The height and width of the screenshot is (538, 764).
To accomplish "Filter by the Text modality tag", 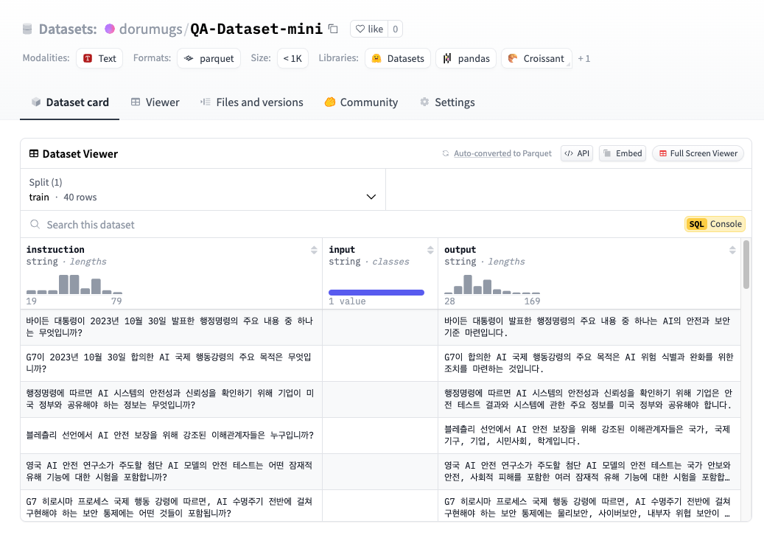I will (x=99, y=58).
